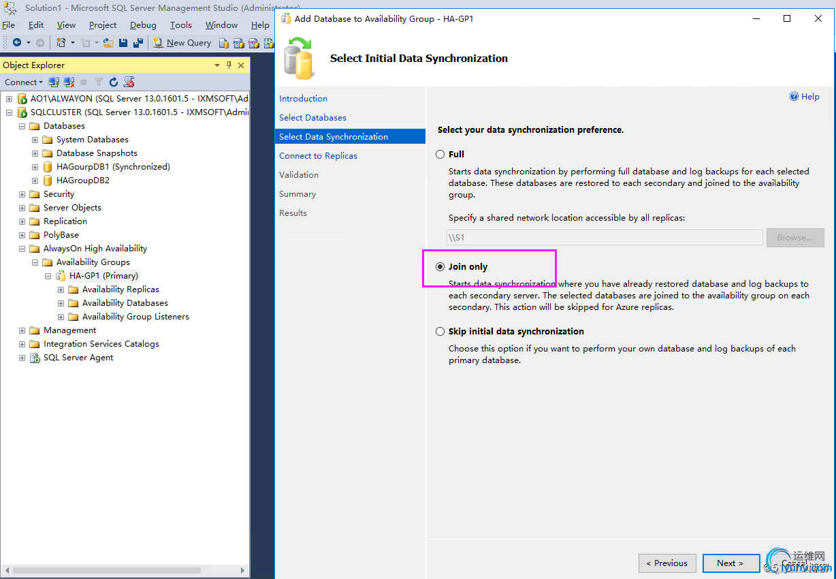Click the HA-GP1 availability group icon
This screenshot has width=836, height=579.
click(x=61, y=275)
